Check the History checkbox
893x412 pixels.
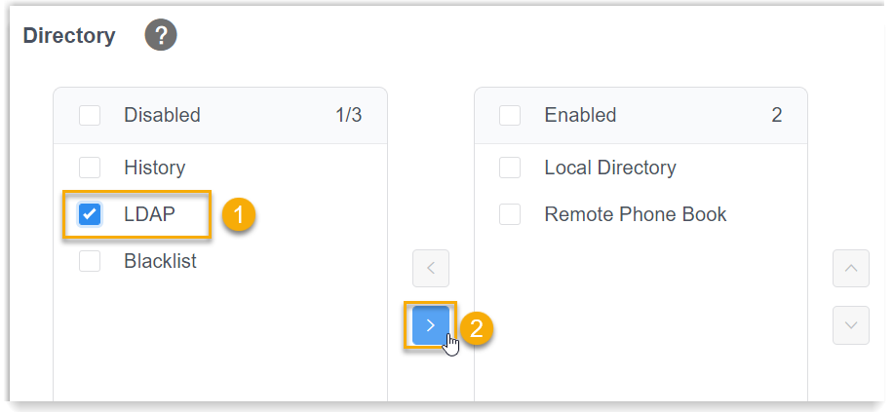[90, 168]
